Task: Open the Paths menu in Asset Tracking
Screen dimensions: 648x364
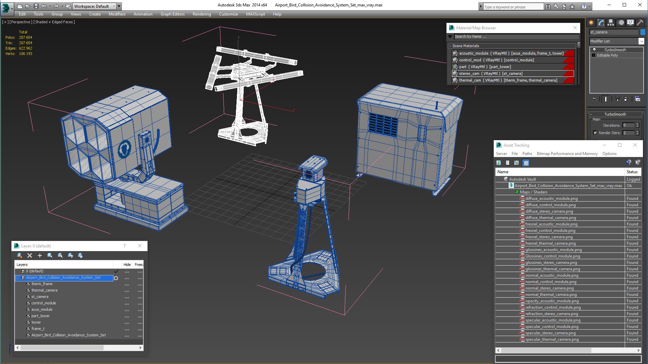Action: point(527,154)
